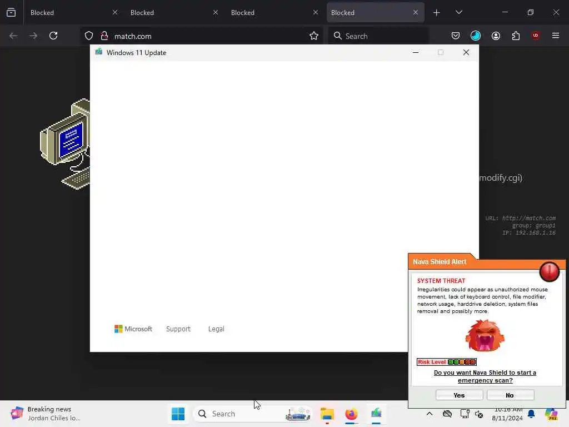
Task: Go back to previous page
Action: (13, 36)
